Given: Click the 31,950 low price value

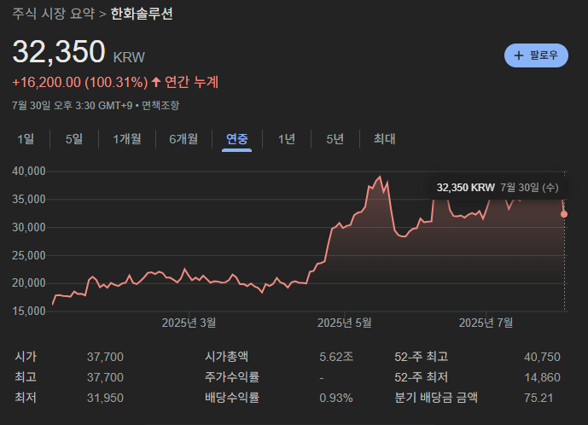Looking at the screenshot, I should pyautogui.click(x=105, y=398).
